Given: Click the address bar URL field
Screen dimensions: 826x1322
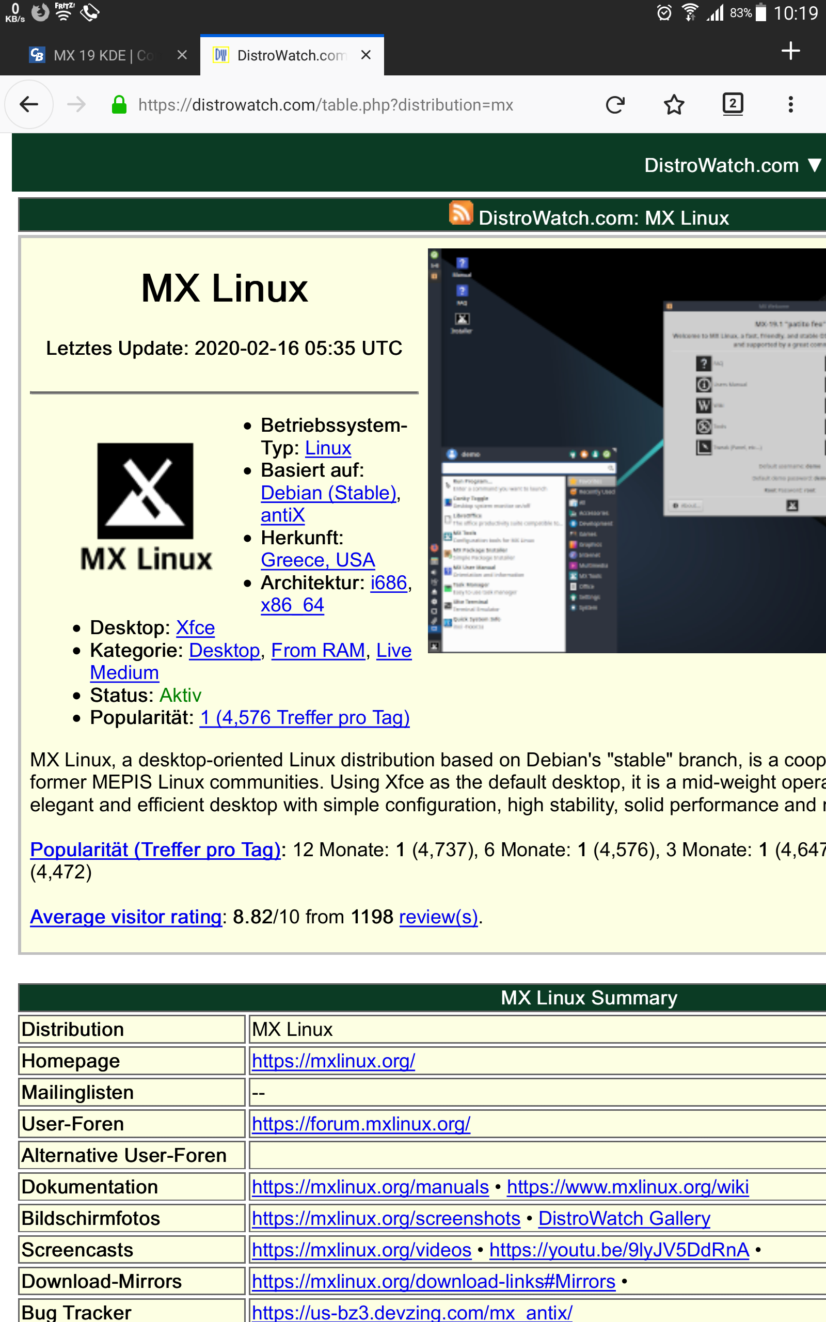Looking at the screenshot, I should coord(328,104).
